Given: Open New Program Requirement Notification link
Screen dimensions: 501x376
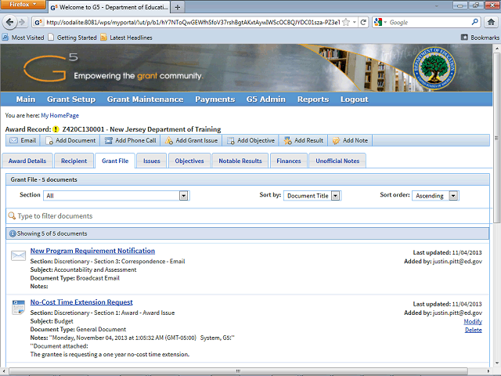Looking at the screenshot, I should click(x=92, y=251).
